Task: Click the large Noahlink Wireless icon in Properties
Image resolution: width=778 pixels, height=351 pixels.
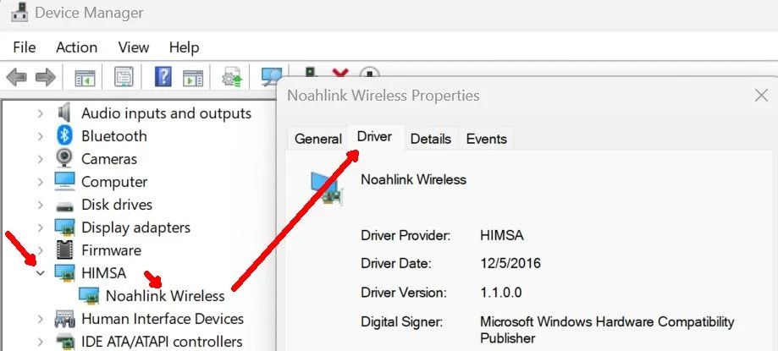Action: coord(327,188)
